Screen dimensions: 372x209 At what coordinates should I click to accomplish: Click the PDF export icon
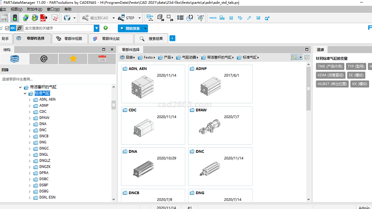pos(43,18)
